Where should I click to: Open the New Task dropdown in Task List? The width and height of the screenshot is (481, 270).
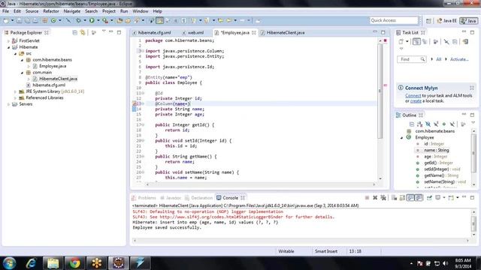coord(407,42)
